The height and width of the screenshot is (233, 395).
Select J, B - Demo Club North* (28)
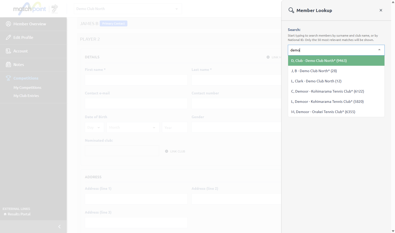336,71
